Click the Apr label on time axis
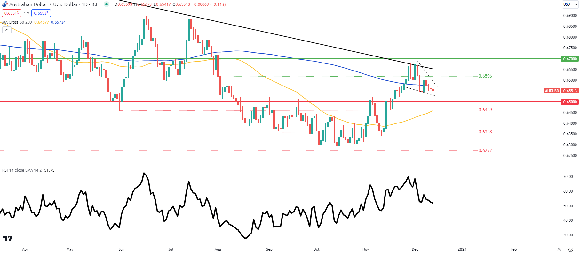This screenshot has height=253, width=580. pos(25,249)
